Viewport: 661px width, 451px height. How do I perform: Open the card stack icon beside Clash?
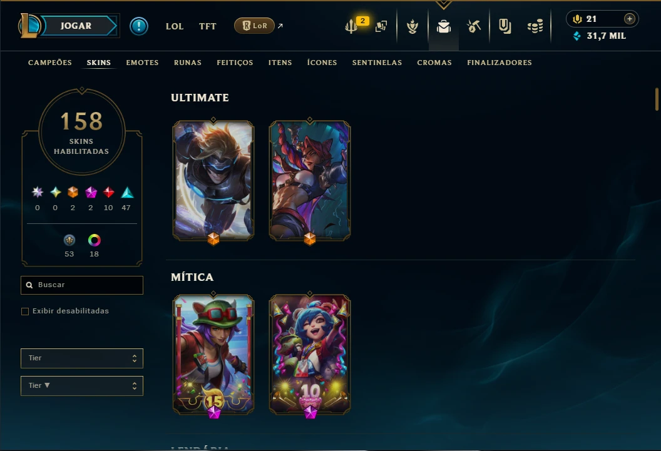pyautogui.click(x=381, y=26)
